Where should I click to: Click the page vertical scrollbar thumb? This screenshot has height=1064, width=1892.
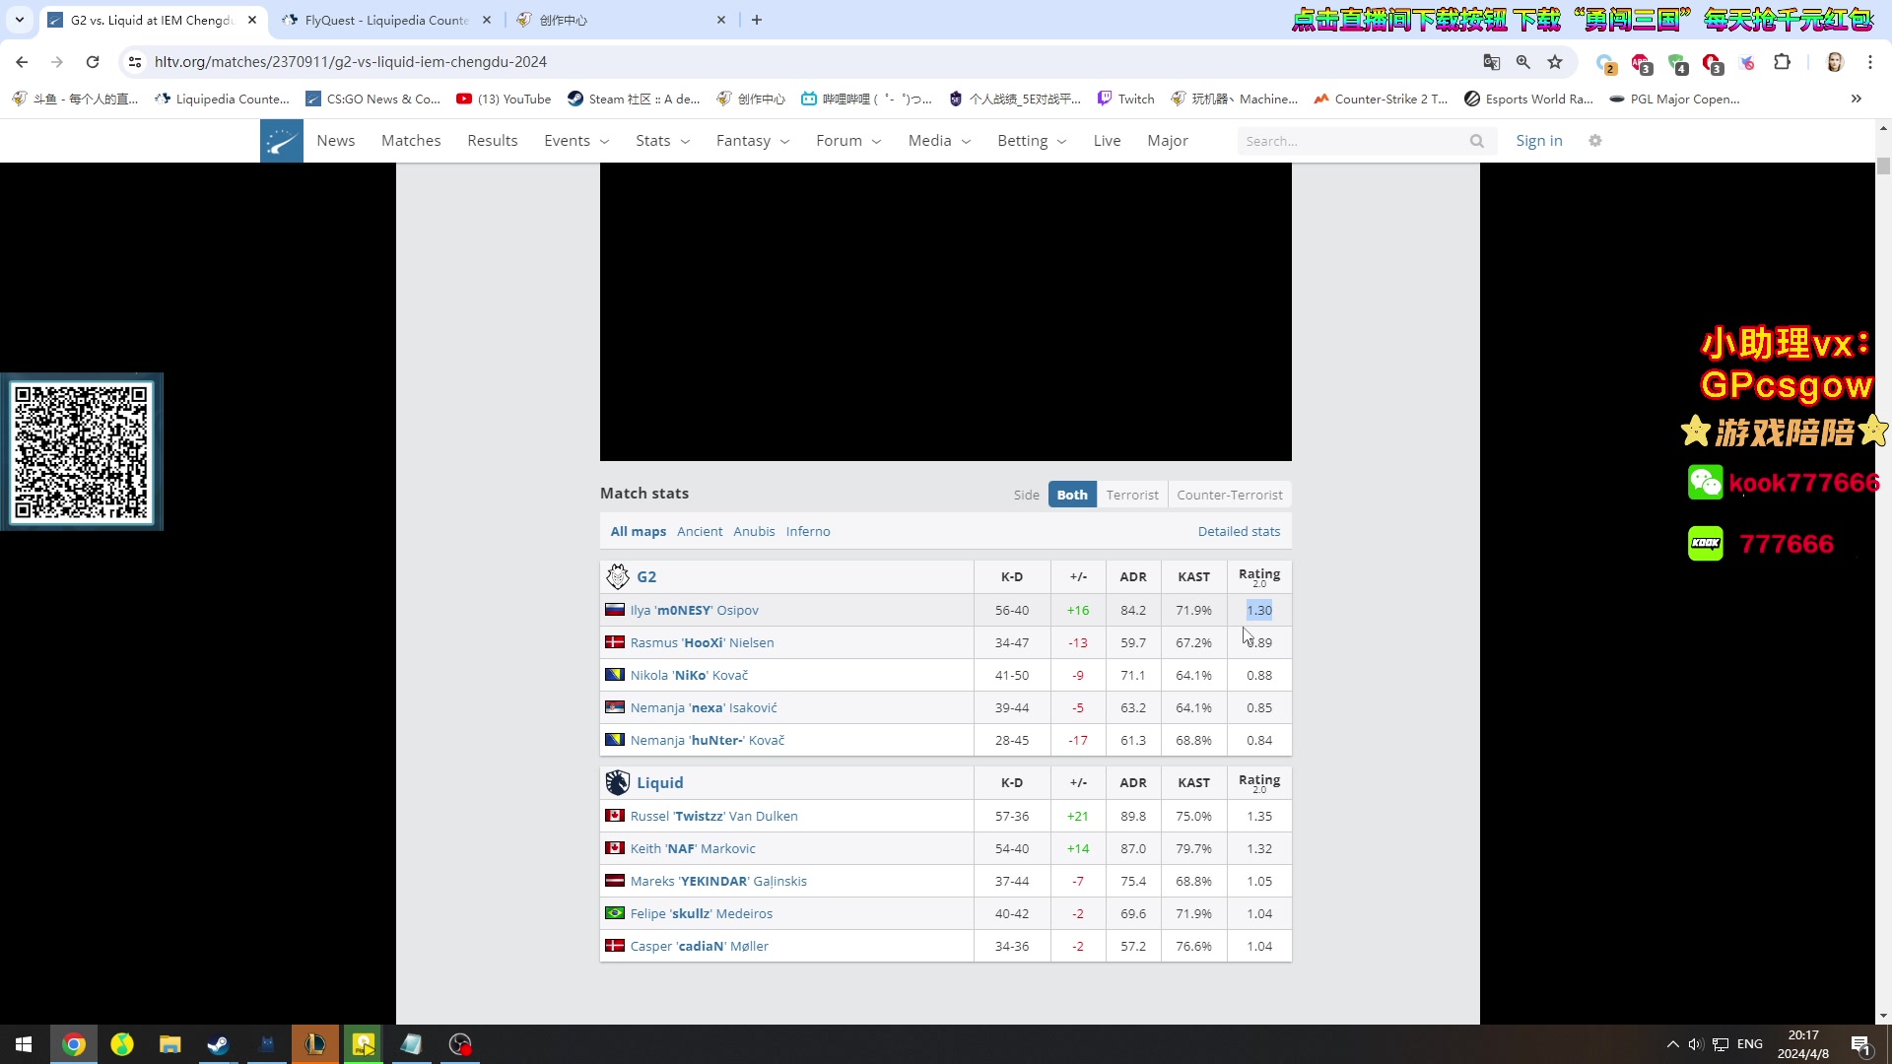click(x=1883, y=166)
